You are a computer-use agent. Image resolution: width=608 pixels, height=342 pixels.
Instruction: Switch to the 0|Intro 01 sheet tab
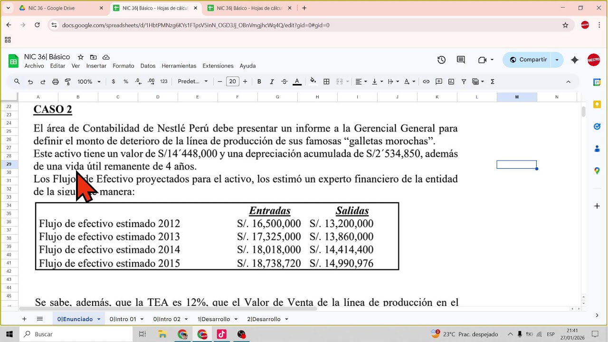[x=123, y=319]
